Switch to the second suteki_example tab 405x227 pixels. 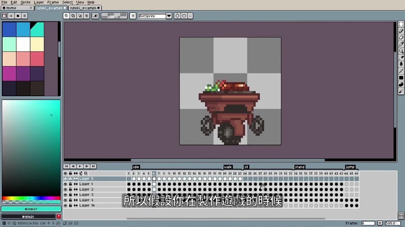click(x=84, y=8)
